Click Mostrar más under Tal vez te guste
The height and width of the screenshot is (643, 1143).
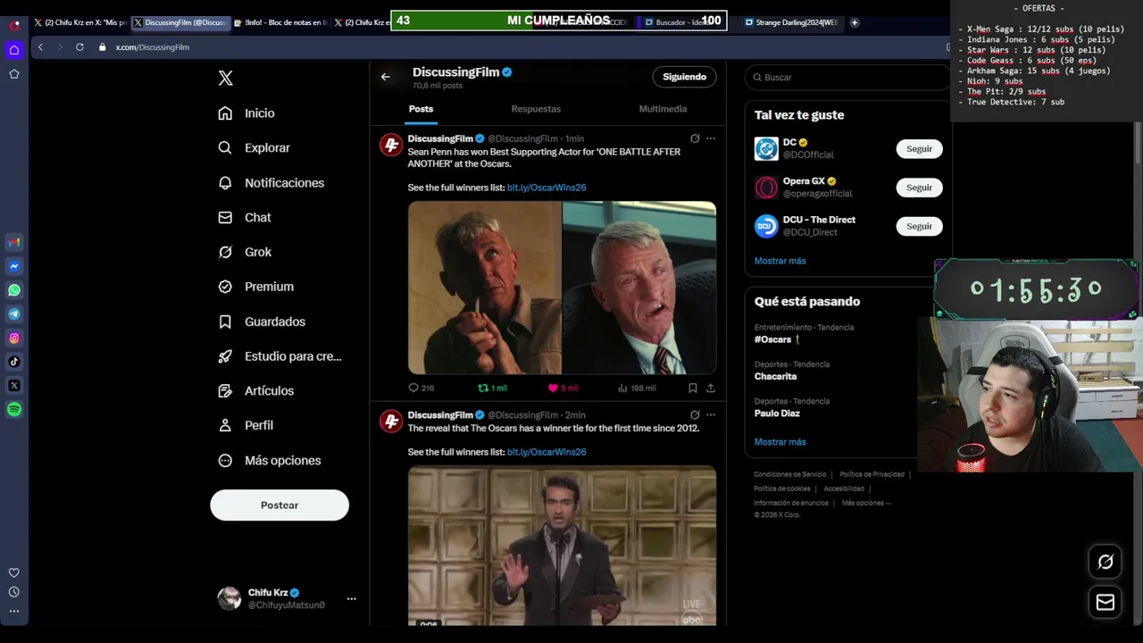click(780, 261)
